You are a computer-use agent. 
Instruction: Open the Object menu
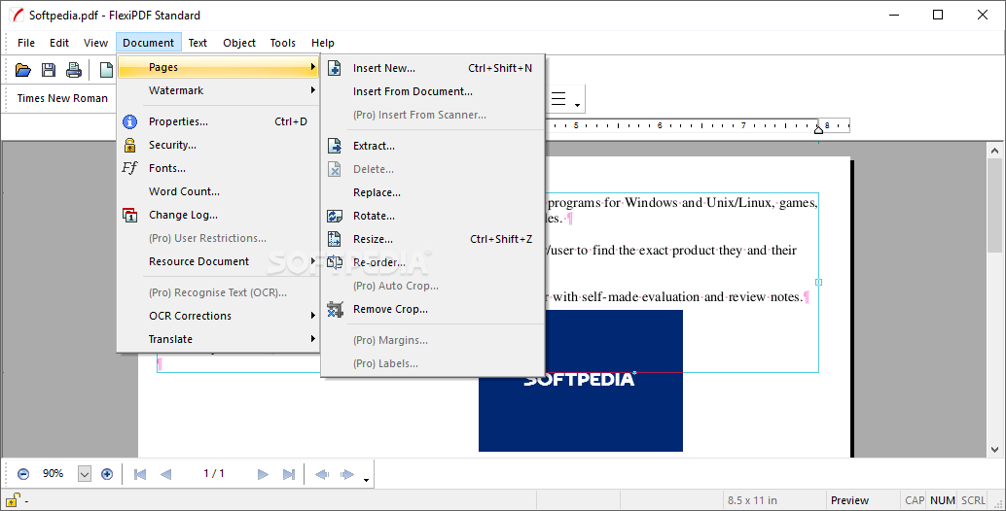(239, 43)
